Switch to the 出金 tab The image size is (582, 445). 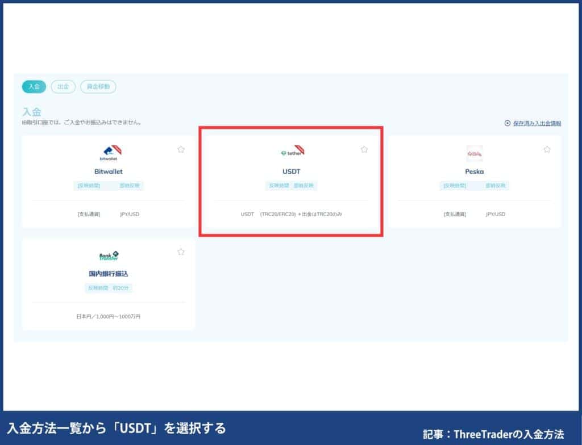click(x=63, y=86)
